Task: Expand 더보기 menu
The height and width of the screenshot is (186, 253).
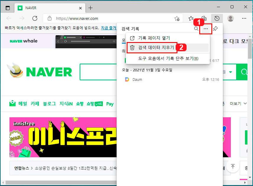Action: coord(238,104)
